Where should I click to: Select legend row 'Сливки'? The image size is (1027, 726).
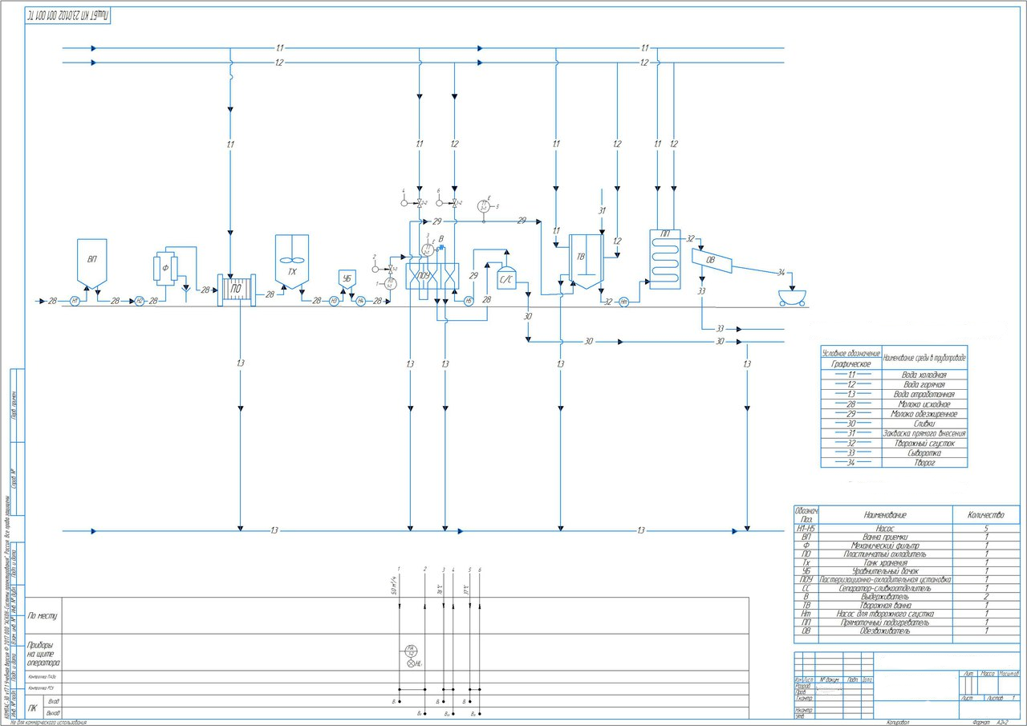pyautogui.click(x=894, y=423)
